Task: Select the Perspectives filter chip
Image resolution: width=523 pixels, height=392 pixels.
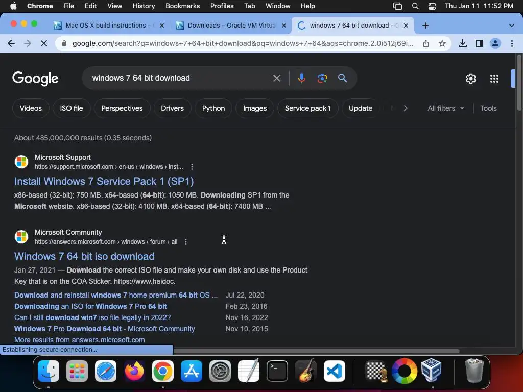Action: coord(122,108)
